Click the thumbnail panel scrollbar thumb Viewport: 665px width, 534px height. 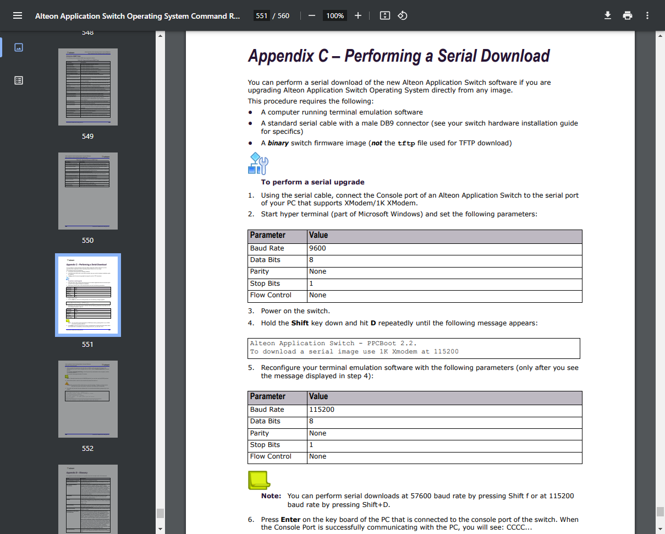coord(160,513)
